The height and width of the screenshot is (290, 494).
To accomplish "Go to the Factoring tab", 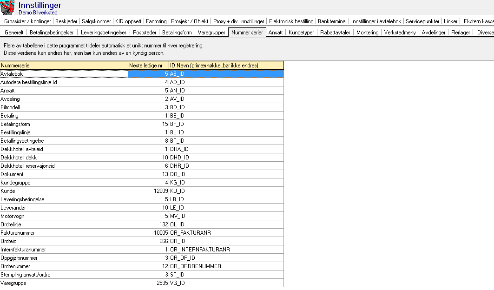I will (156, 21).
